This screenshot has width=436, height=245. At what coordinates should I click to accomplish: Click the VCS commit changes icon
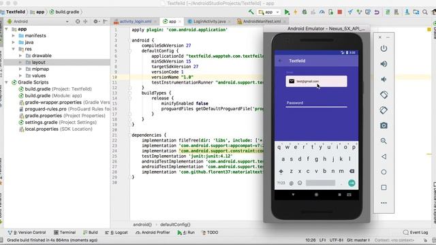click(359, 12)
